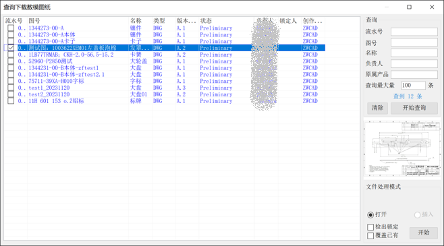The width and height of the screenshot is (444, 246).
Task: Open the drawing preview thumbnail
Action: pyautogui.click(x=402, y=148)
